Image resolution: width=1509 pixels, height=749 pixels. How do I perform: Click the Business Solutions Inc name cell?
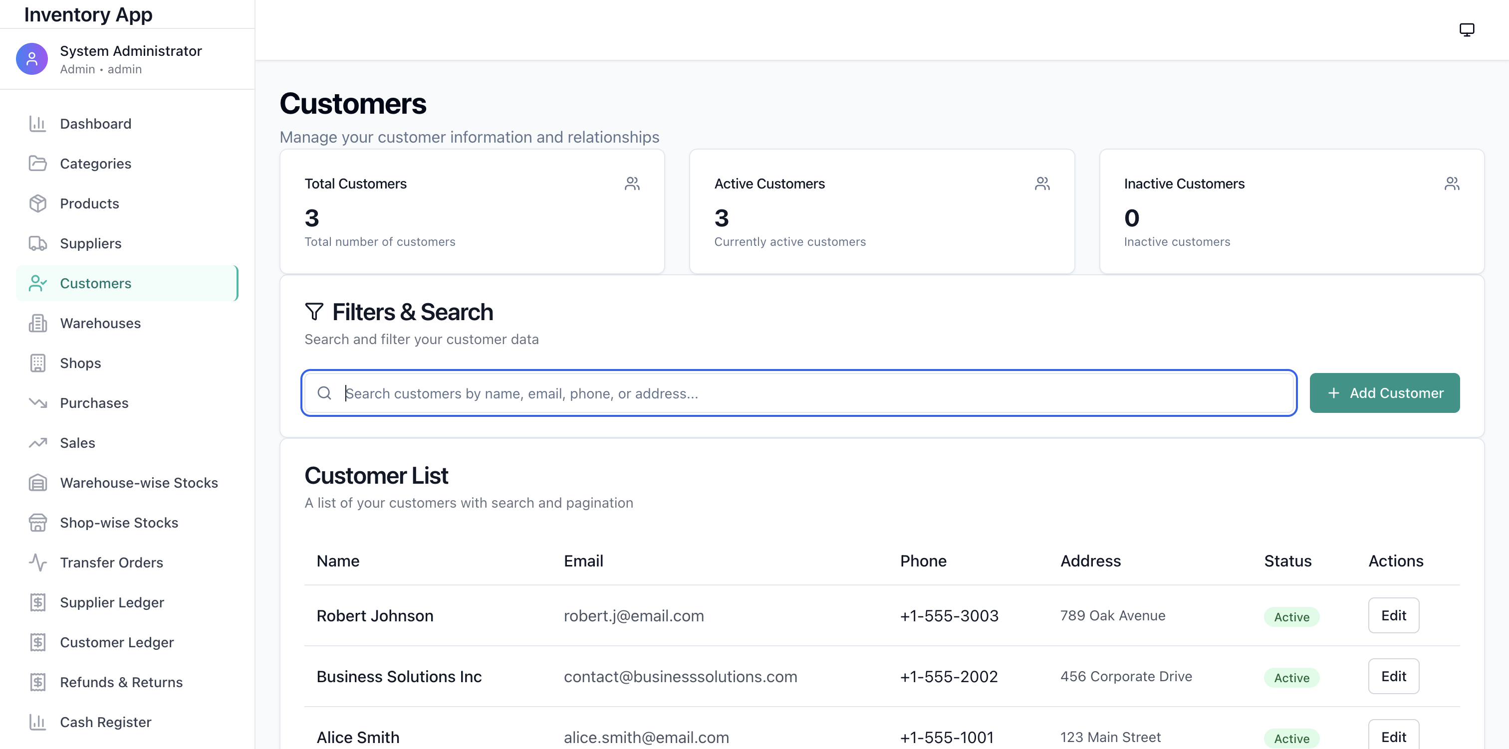pyautogui.click(x=399, y=676)
